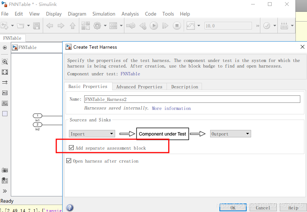Click the Build Model toolbar icon
The width and height of the screenshot is (307, 212).
[284, 26]
